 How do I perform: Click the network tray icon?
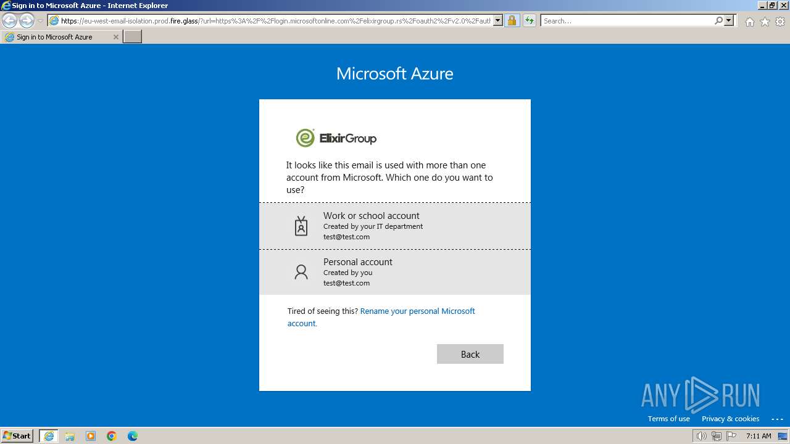point(716,436)
